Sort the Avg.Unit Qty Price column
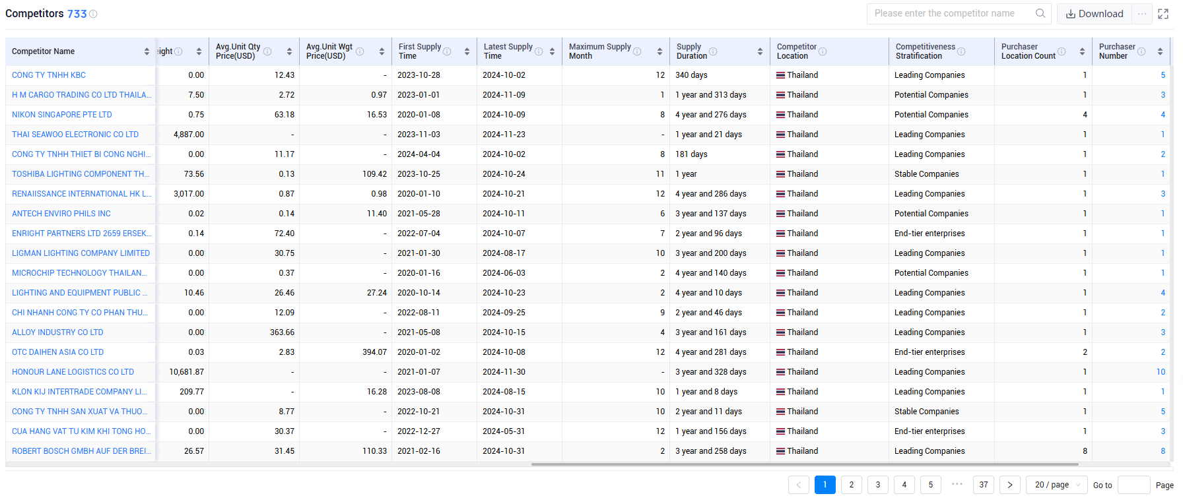 289,51
